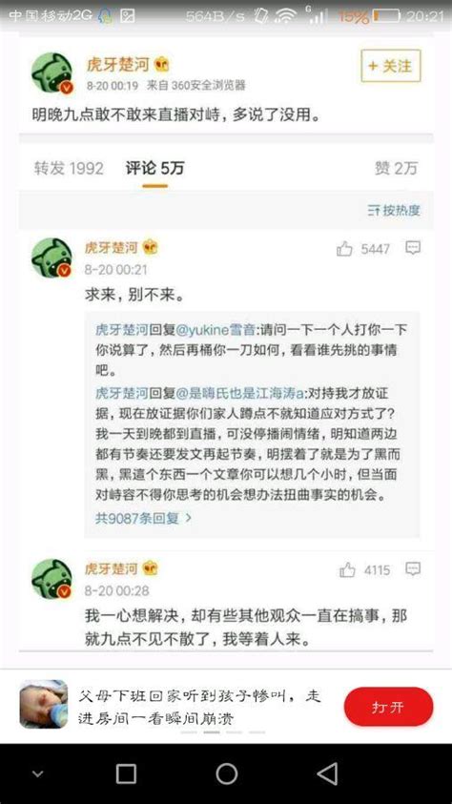Switch to the 评论 5万 tab
Screen dimensions: 452x804
[x=154, y=168]
